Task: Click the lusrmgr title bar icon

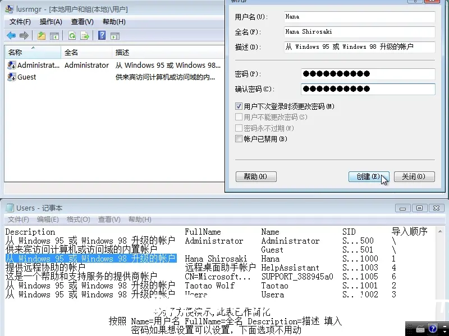Action: [9, 9]
